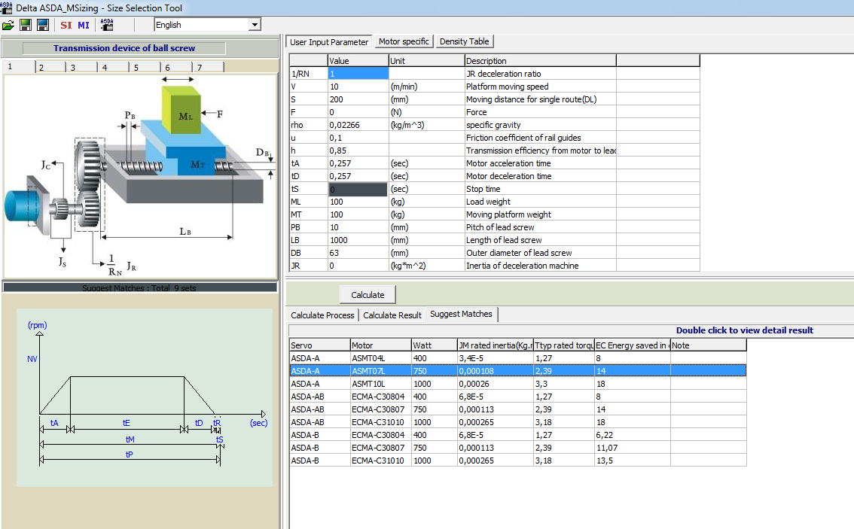Click 'Transmission device of ball screw' heading

coord(124,48)
